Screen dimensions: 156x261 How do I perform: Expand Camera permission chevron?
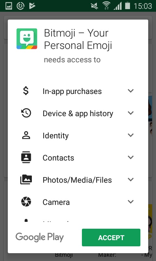[131, 202]
